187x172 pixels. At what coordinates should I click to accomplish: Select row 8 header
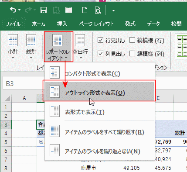[6, 169]
